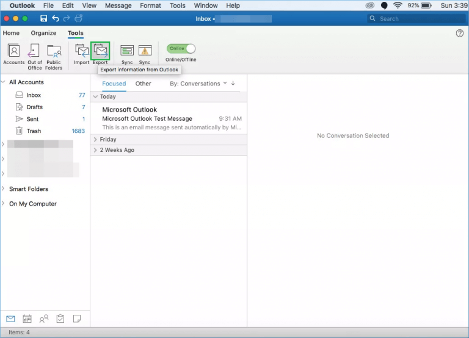Screen dimensions: 469x338
Task: Open Microsoft Outlook Test Message email
Action: click(169, 118)
